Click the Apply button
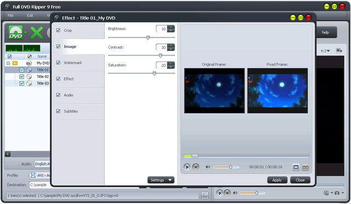This screenshot has width=351, height=204. coord(277,180)
